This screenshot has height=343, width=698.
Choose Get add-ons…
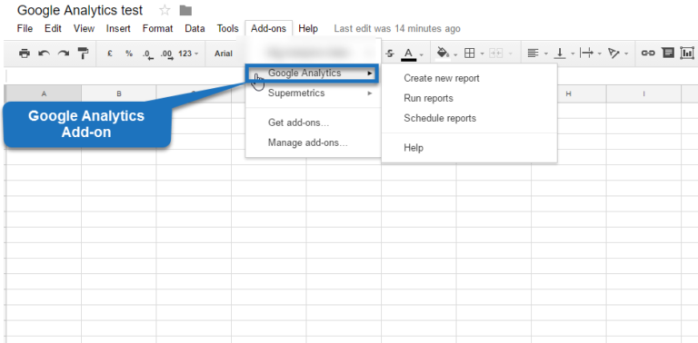[x=313, y=122]
